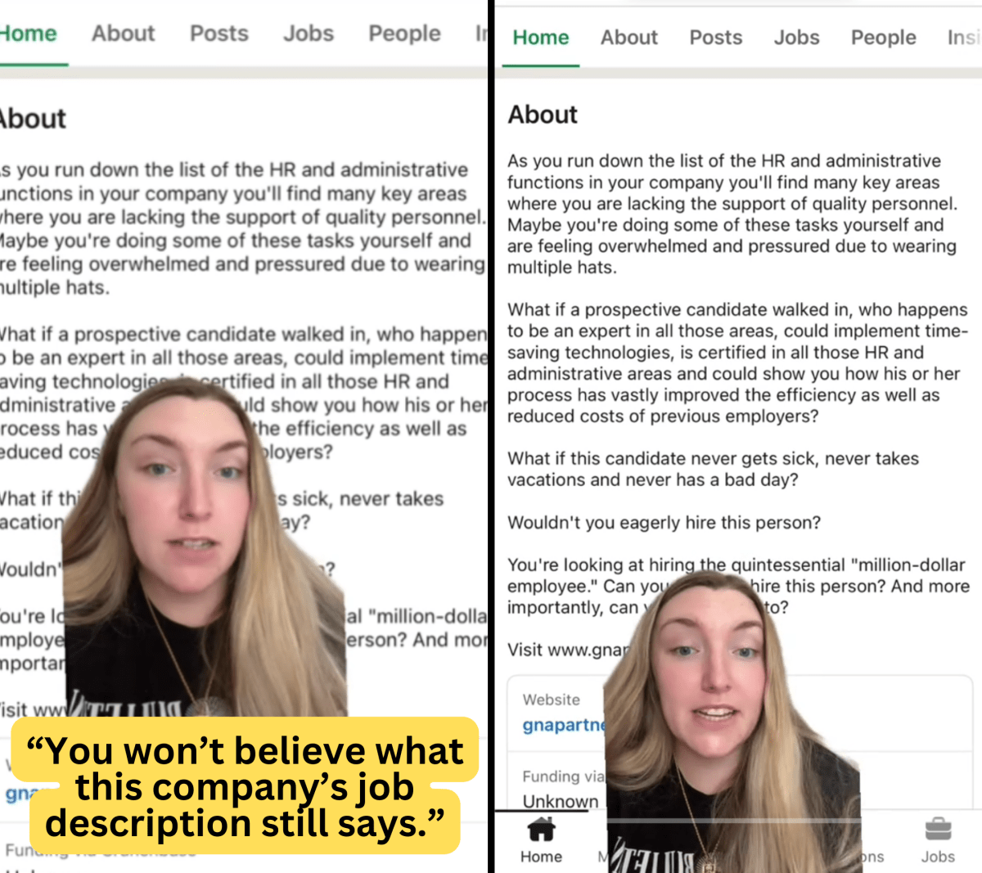Screen dimensions: 982x873
Task: Select the Home tab in the right panel
Action: click(x=541, y=38)
